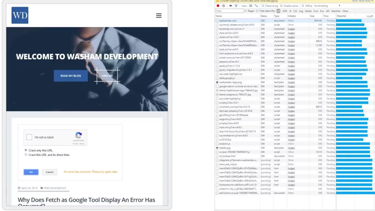Screen dimensions: 375x211
Task: Click the red record network log button
Action: (x=218, y=6)
